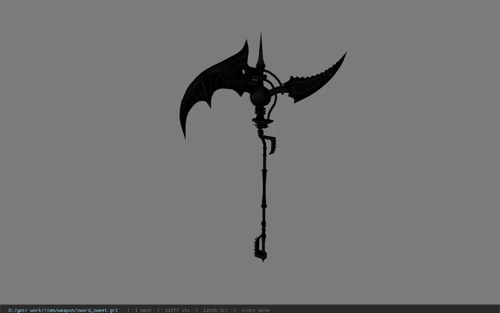
Task: Click the '12636 tri' triangle count
Action: 215,310
